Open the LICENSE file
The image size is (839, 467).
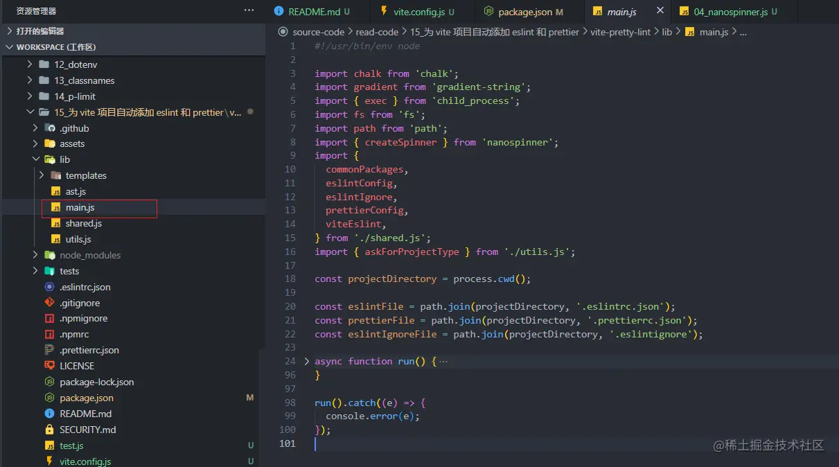click(77, 366)
